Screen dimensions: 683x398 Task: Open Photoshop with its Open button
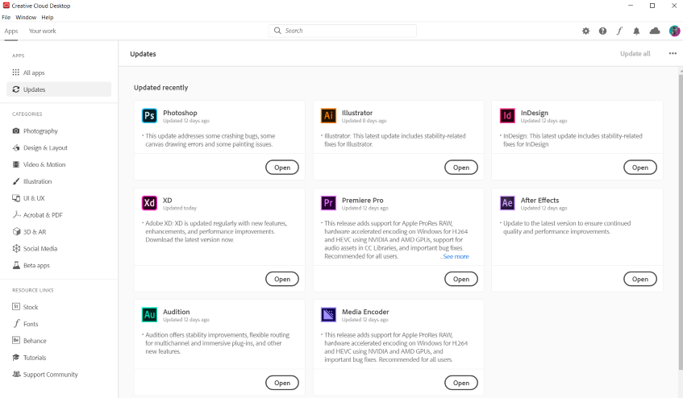pyautogui.click(x=282, y=168)
